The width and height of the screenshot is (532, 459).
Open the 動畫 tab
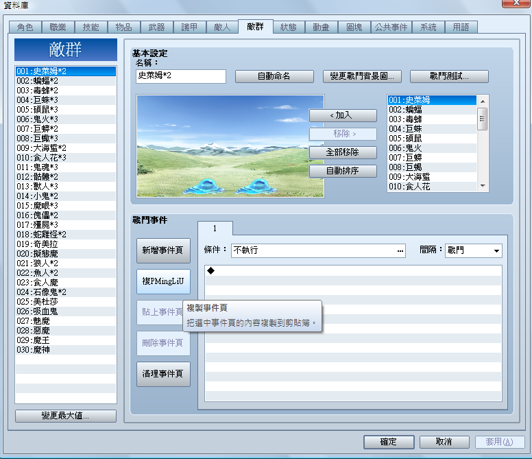coord(321,27)
